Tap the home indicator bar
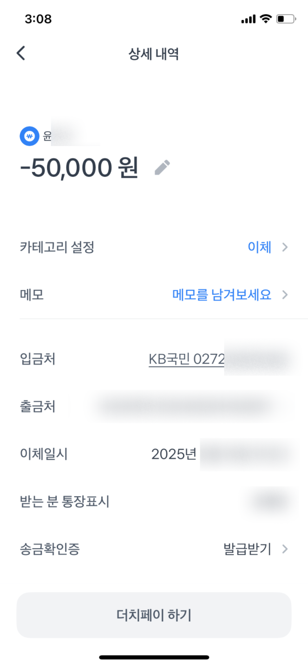 click(x=154, y=657)
